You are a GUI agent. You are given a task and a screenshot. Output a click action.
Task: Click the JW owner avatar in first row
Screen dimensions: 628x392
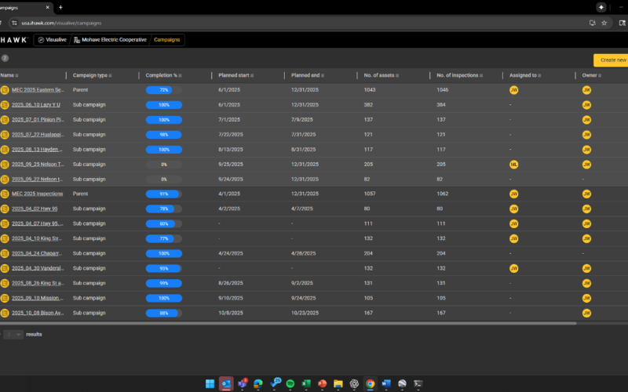tap(586, 90)
